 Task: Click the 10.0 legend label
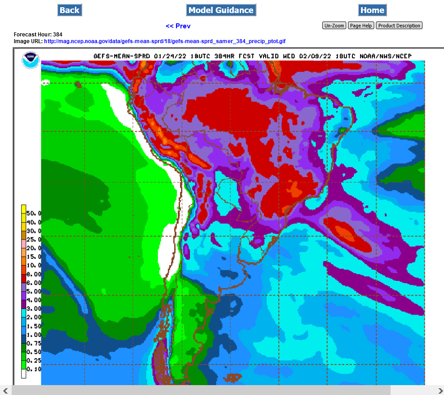tap(33, 266)
